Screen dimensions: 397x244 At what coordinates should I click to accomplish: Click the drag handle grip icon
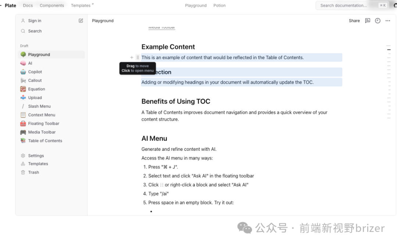[x=138, y=57]
